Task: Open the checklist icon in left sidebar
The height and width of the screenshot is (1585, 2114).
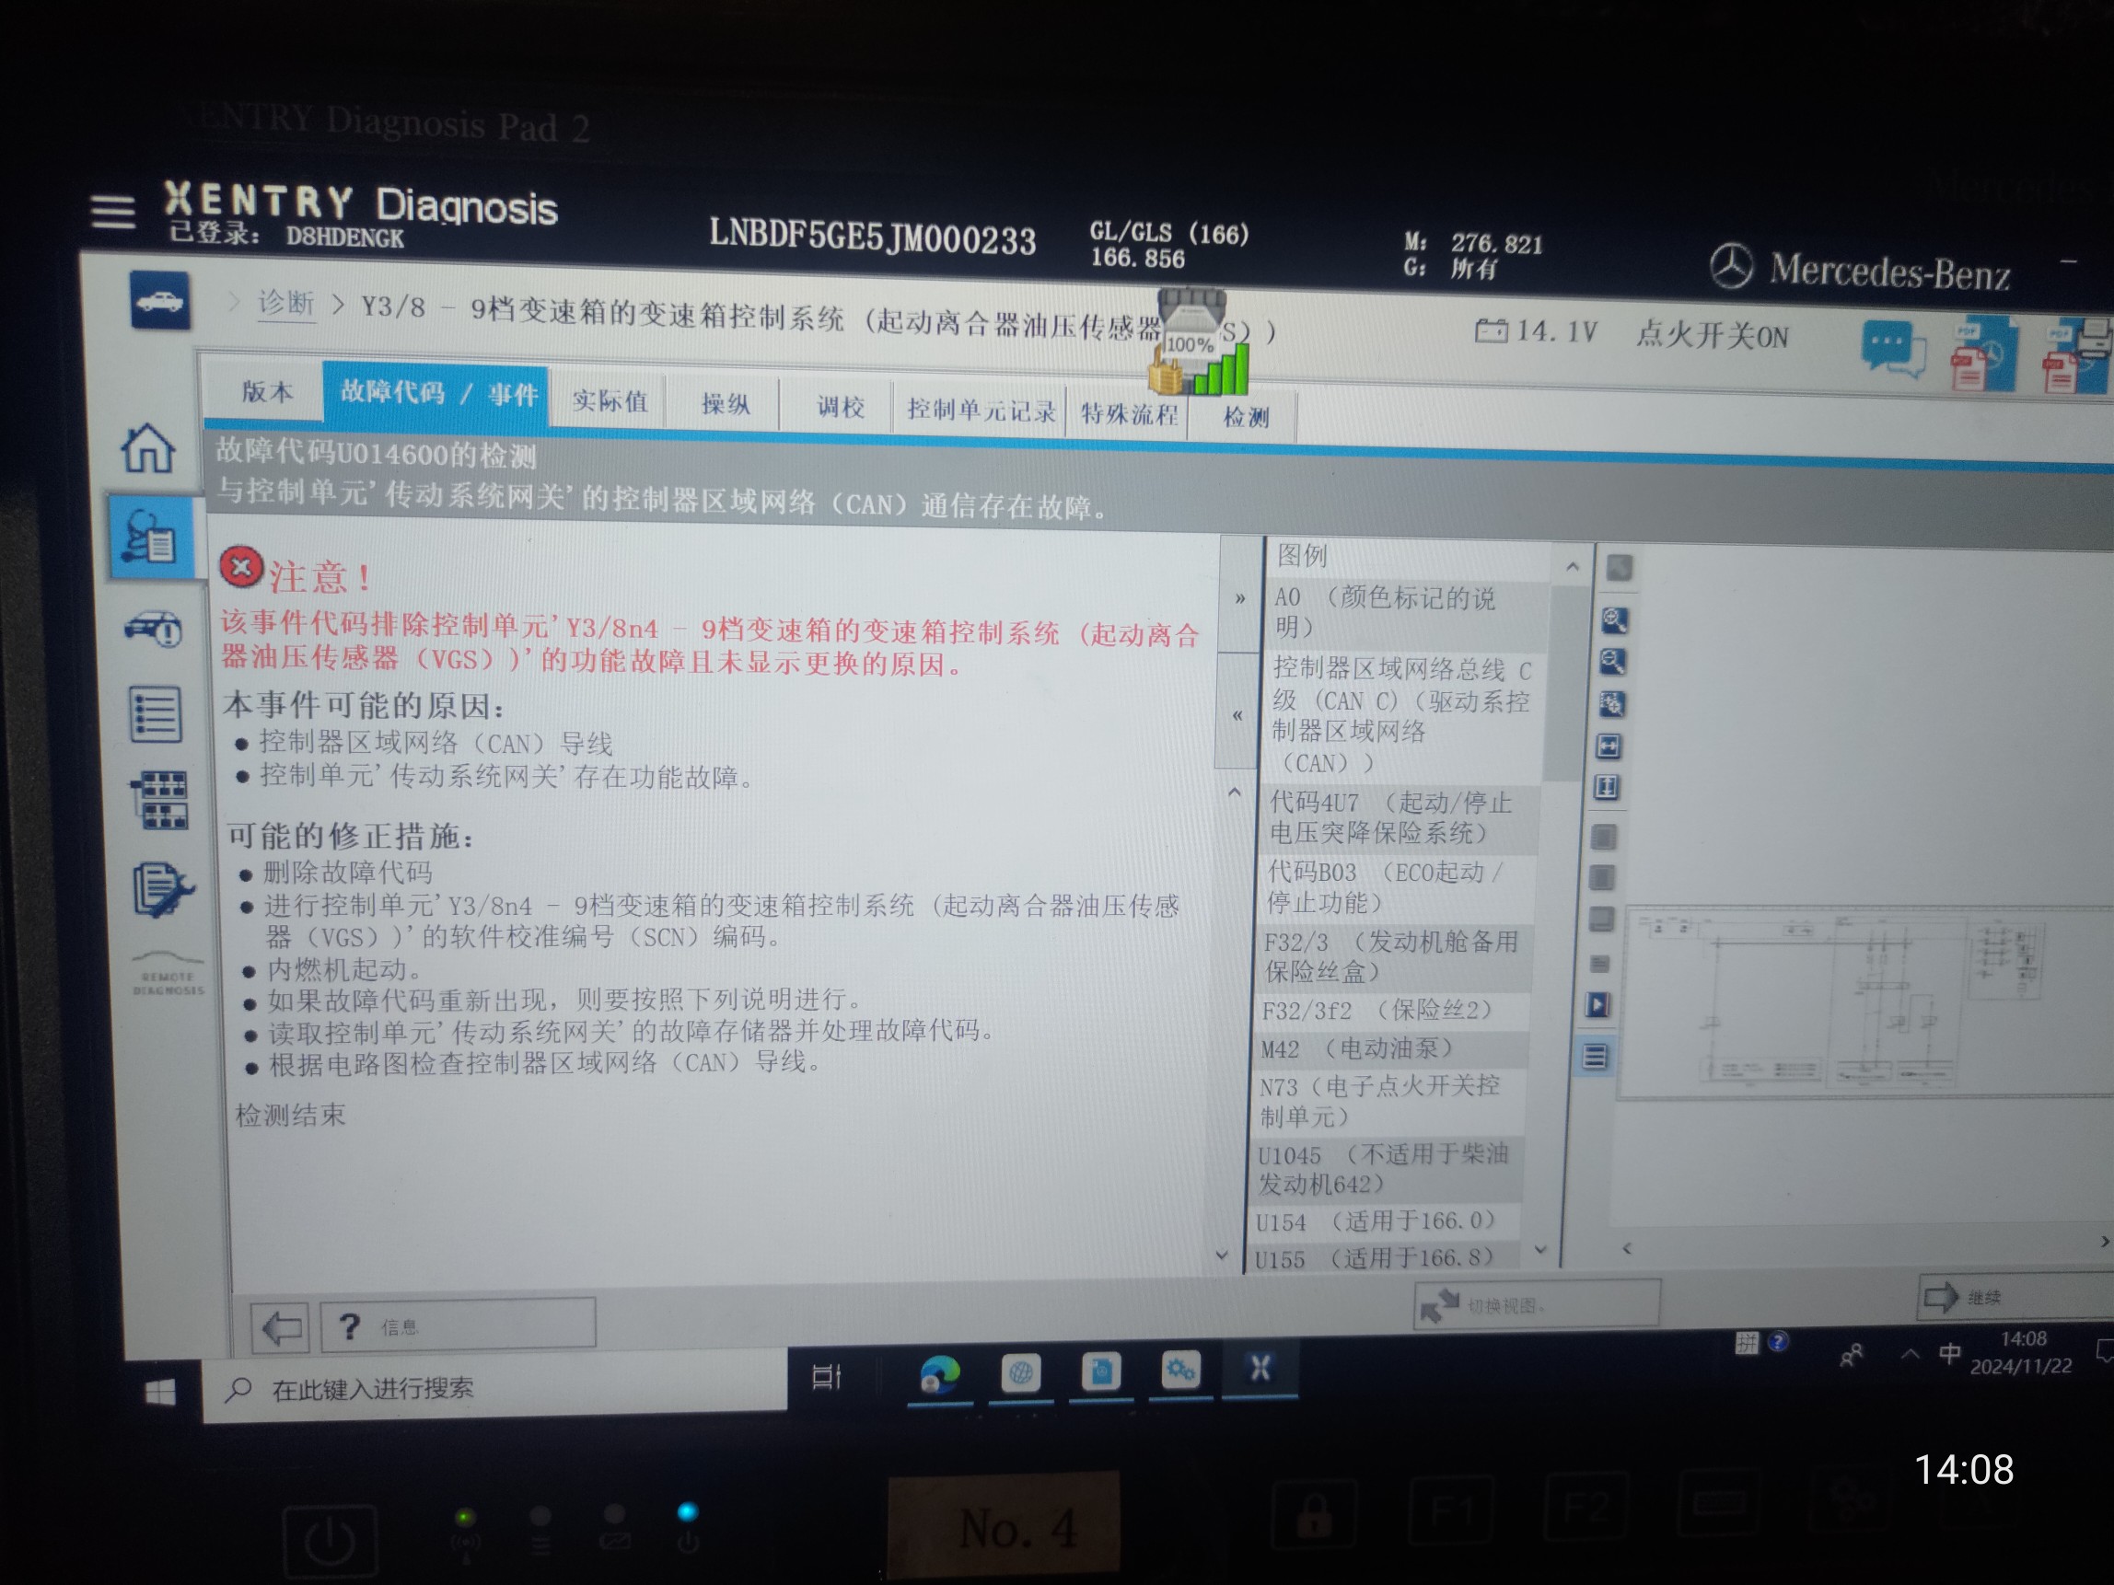Action: point(156,713)
